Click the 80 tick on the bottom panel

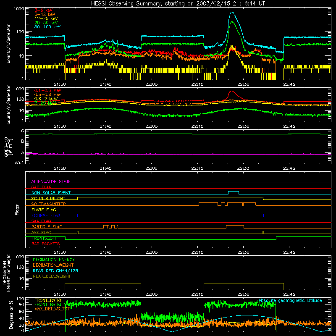[21, 304]
